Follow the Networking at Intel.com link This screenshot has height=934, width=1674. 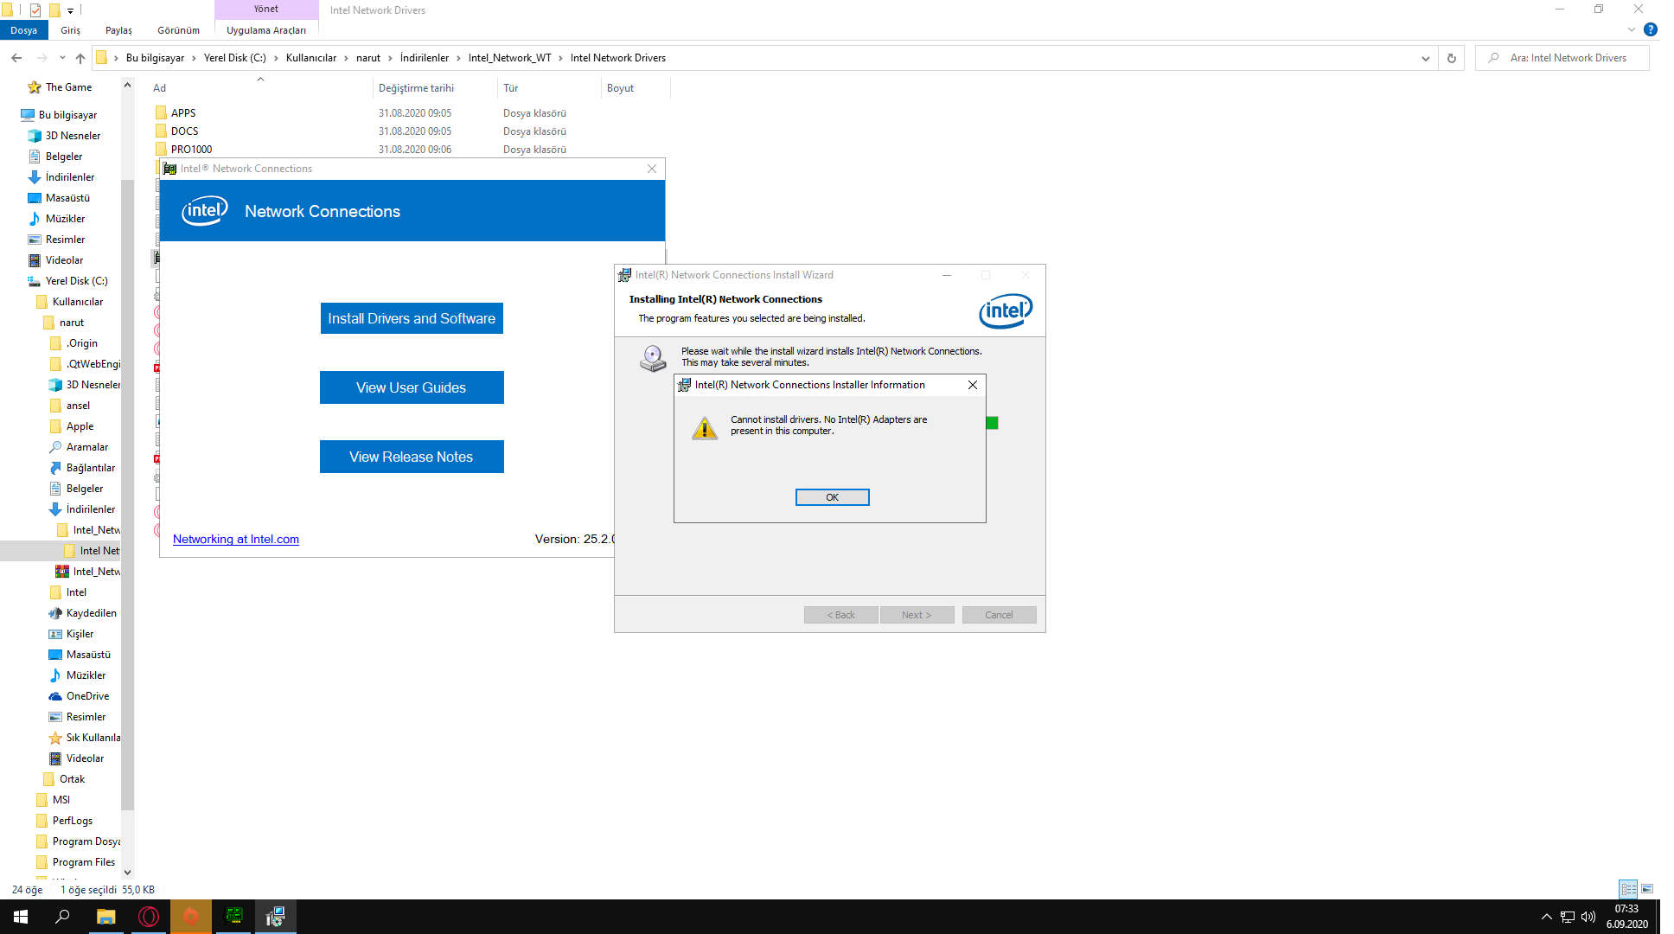(x=236, y=539)
